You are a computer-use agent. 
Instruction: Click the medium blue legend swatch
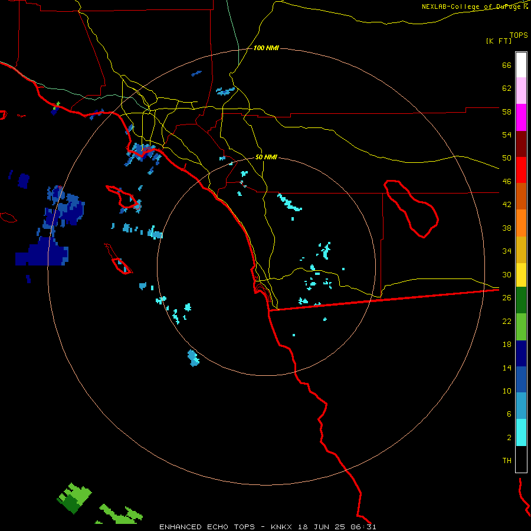(x=521, y=379)
